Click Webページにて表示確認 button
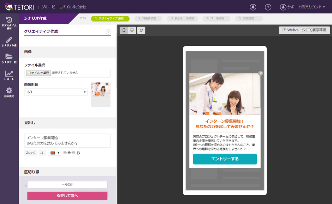332x204 pixels. (304, 30)
